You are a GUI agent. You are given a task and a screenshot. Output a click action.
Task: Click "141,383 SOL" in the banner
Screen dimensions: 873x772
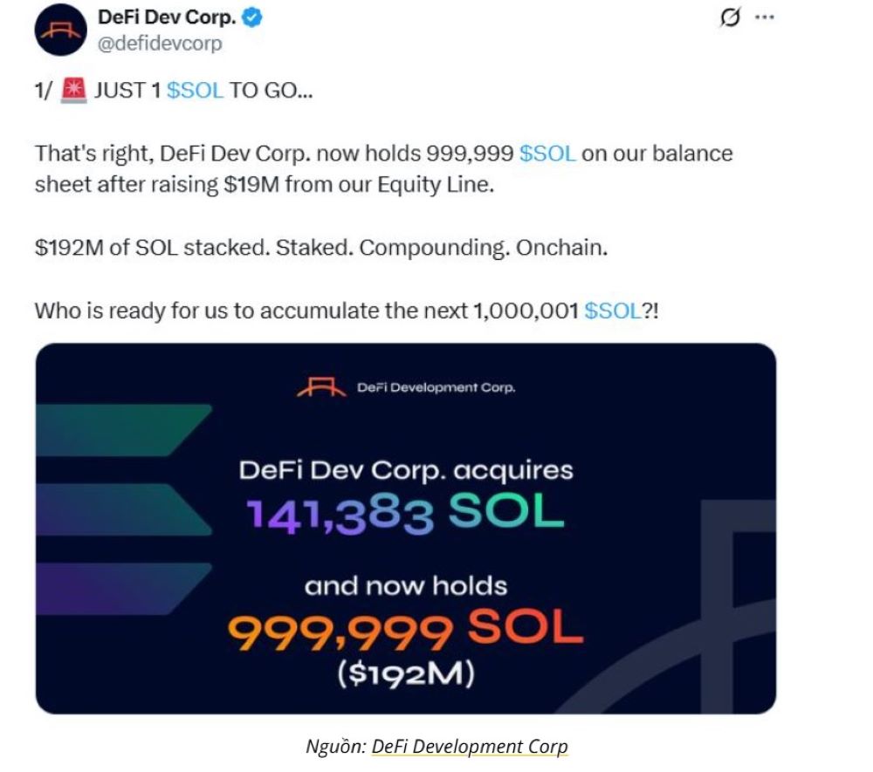click(x=406, y=516)
